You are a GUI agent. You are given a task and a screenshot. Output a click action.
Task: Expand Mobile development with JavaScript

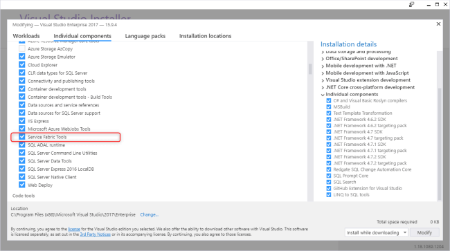[x=323, y=73]
